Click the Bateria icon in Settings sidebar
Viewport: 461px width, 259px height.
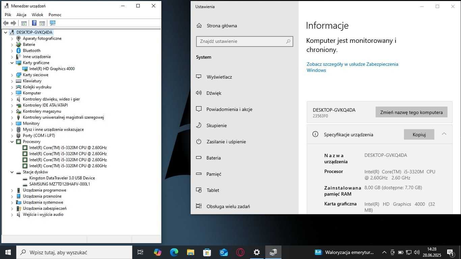pos(199,157)
